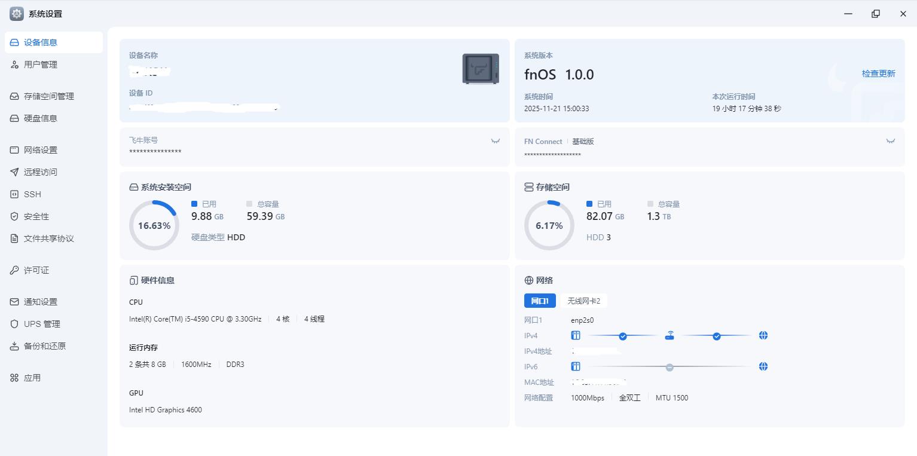917x456 pixels.
Task: Click the NAS device thumbnail image
Action: click(x=481, y=69)
